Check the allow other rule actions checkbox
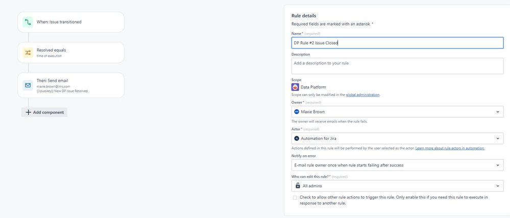Screen dimensions: 510x218 point(295,198)
